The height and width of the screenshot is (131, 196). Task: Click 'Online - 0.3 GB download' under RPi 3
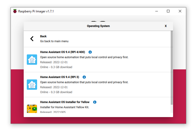[x=56, y=92]
